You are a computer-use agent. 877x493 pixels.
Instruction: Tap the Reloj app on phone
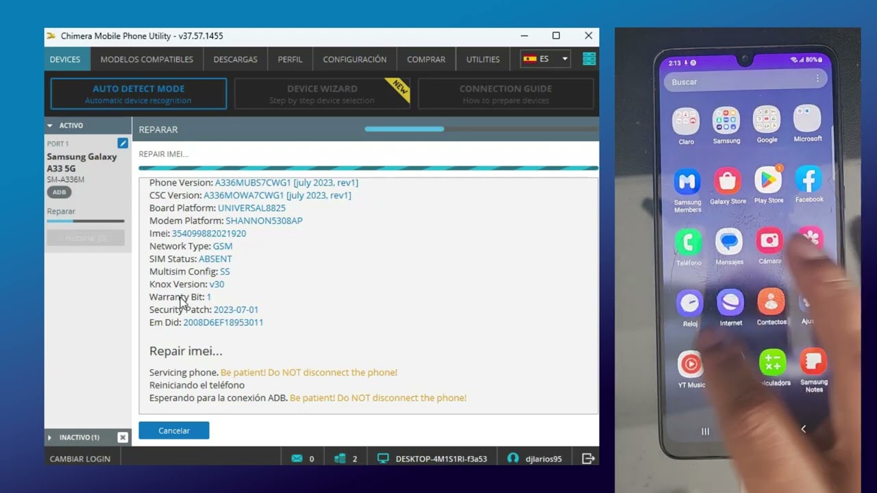[690, 303]
